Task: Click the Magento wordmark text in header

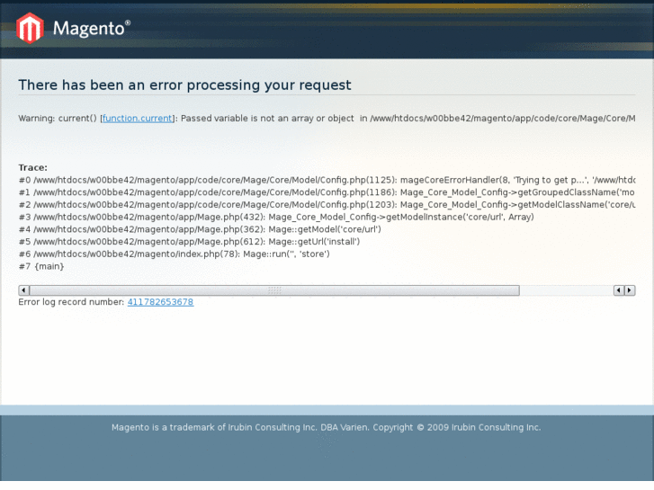Action: 91,28
